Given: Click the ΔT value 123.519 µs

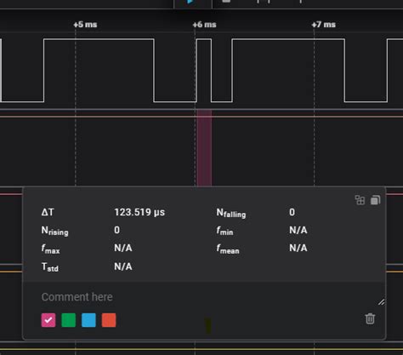Looking at the screenshot, I should coord(139,212).
